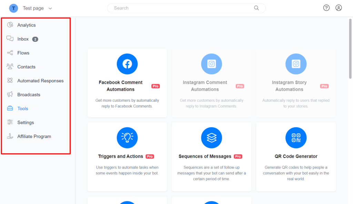353x204 pixels.
Task: Open QR Code Generator title
Action: tap(296, 156)
